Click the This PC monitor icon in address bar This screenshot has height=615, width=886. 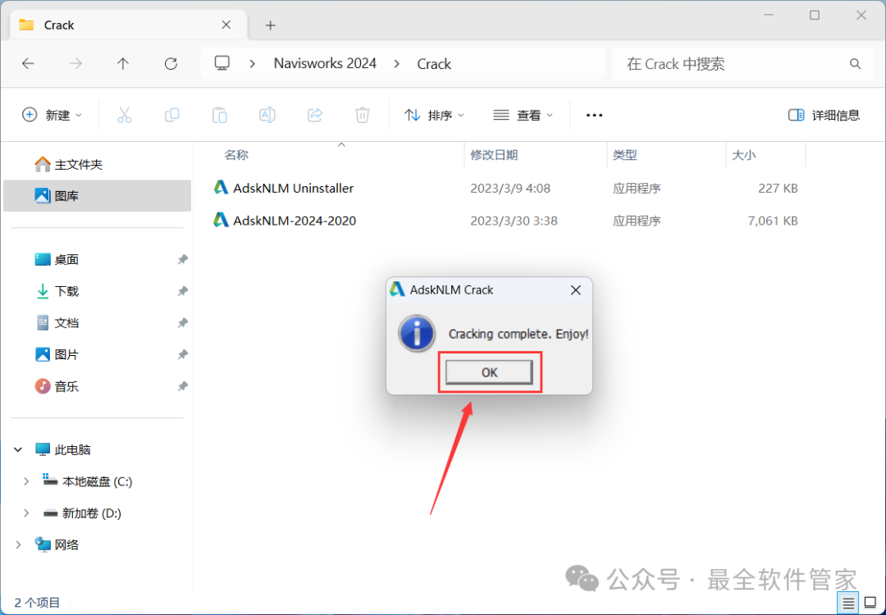click(222, 62)
